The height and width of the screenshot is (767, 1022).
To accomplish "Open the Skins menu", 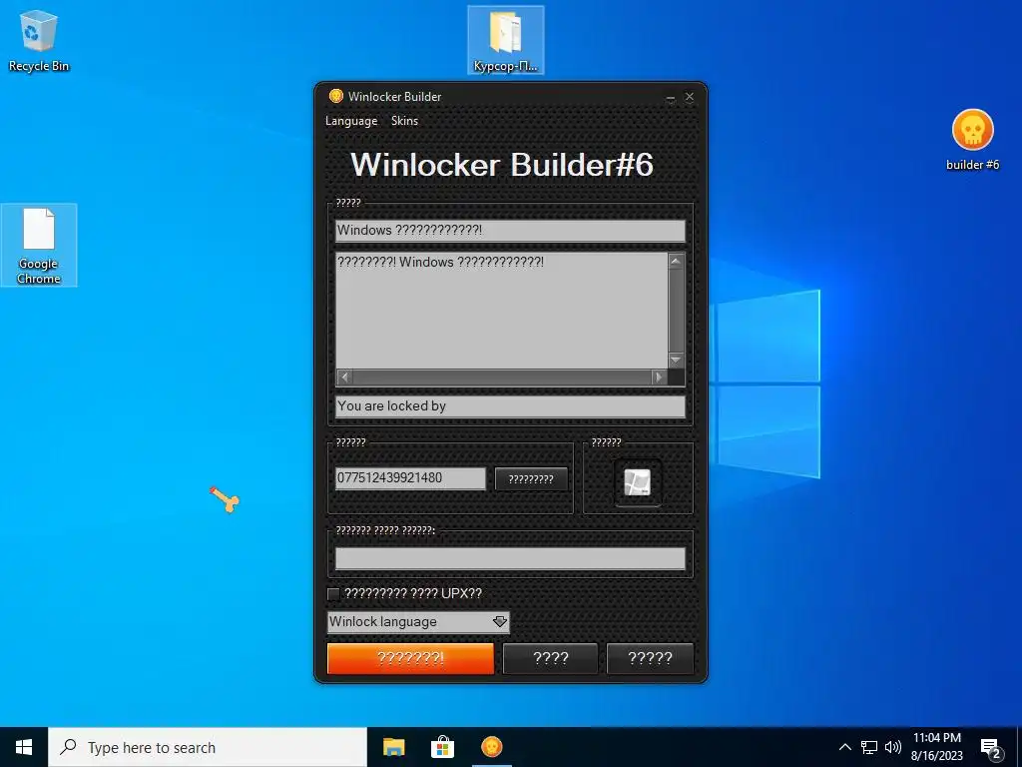I will (404, 121).
